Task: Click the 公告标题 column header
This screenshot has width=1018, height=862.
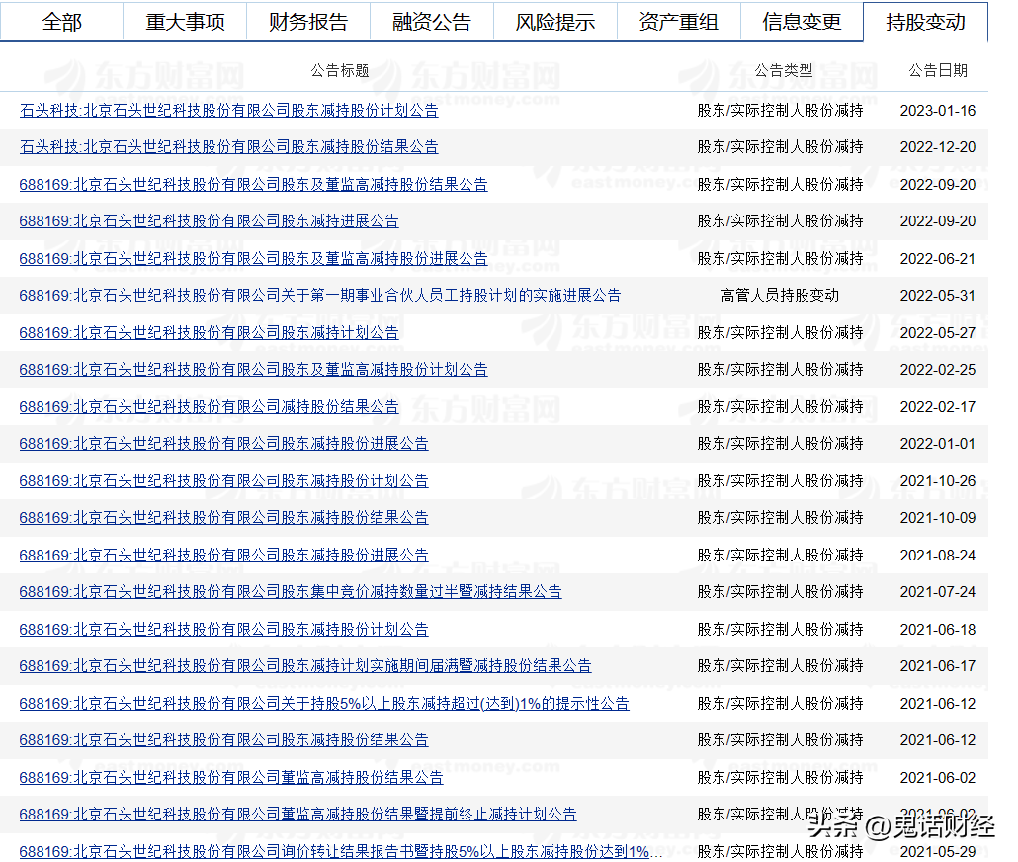Action: pos(340,70)
